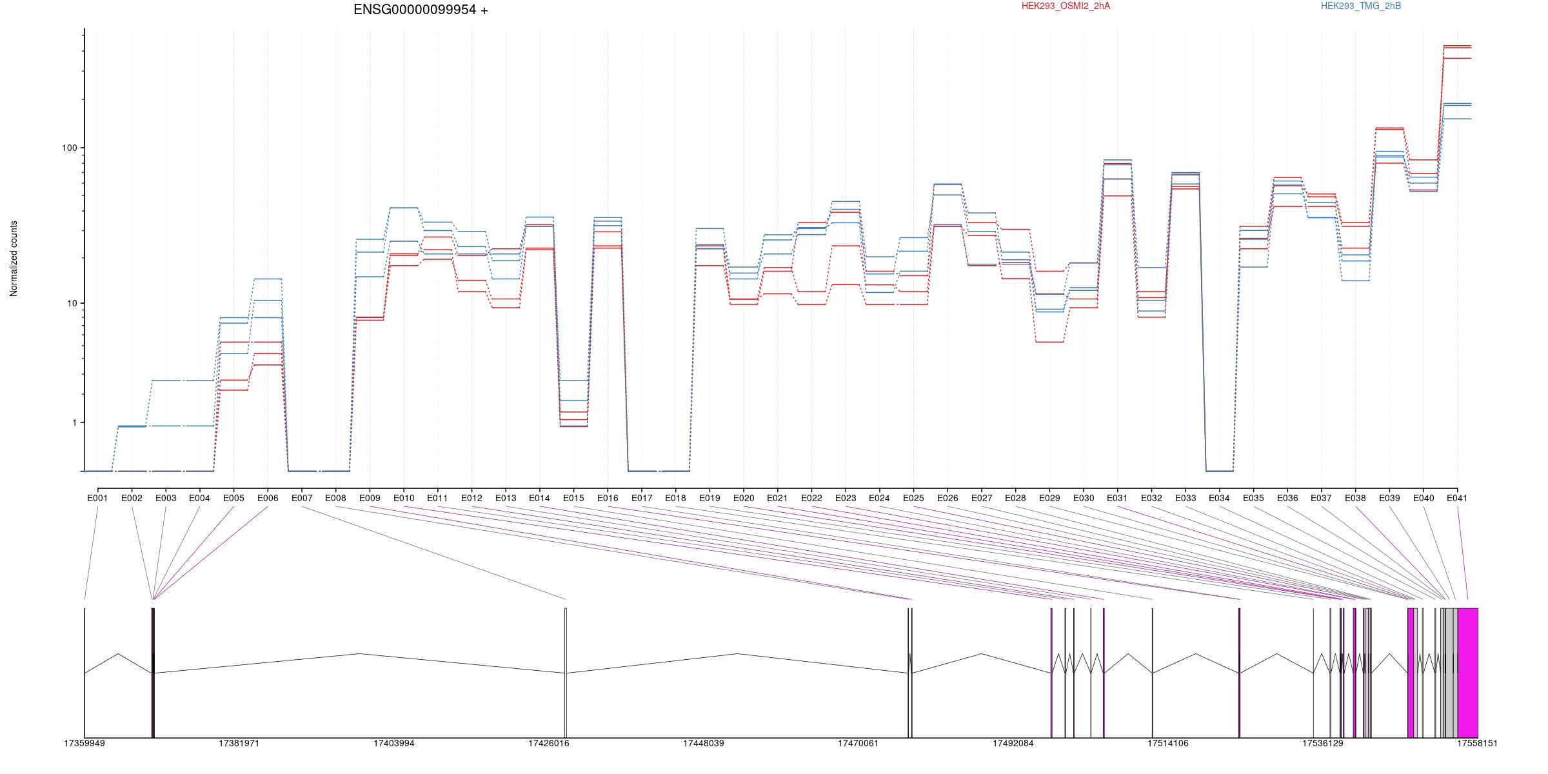Select exon label E024
Screen dimensions: 1548x774
[x=879, y=499]
